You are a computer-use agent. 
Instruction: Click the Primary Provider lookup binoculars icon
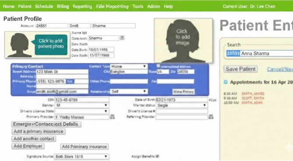click(112, 116)
